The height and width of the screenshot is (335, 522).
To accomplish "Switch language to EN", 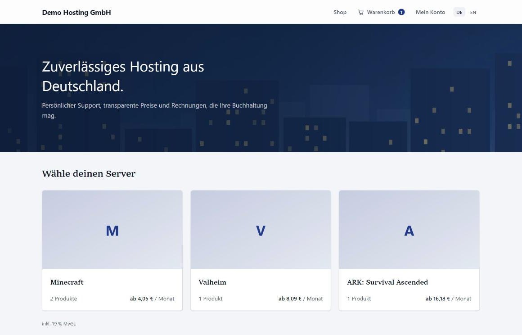I will tap(473, 12).
